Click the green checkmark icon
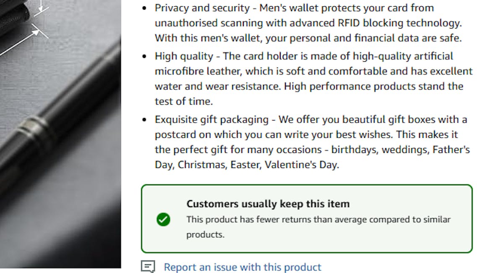This screenshot has width=485, height=273. 163,219
